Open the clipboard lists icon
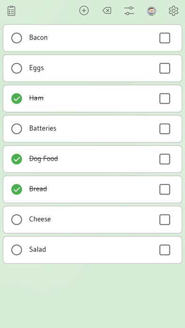This screenshot has width=185, height=328. 11,11
